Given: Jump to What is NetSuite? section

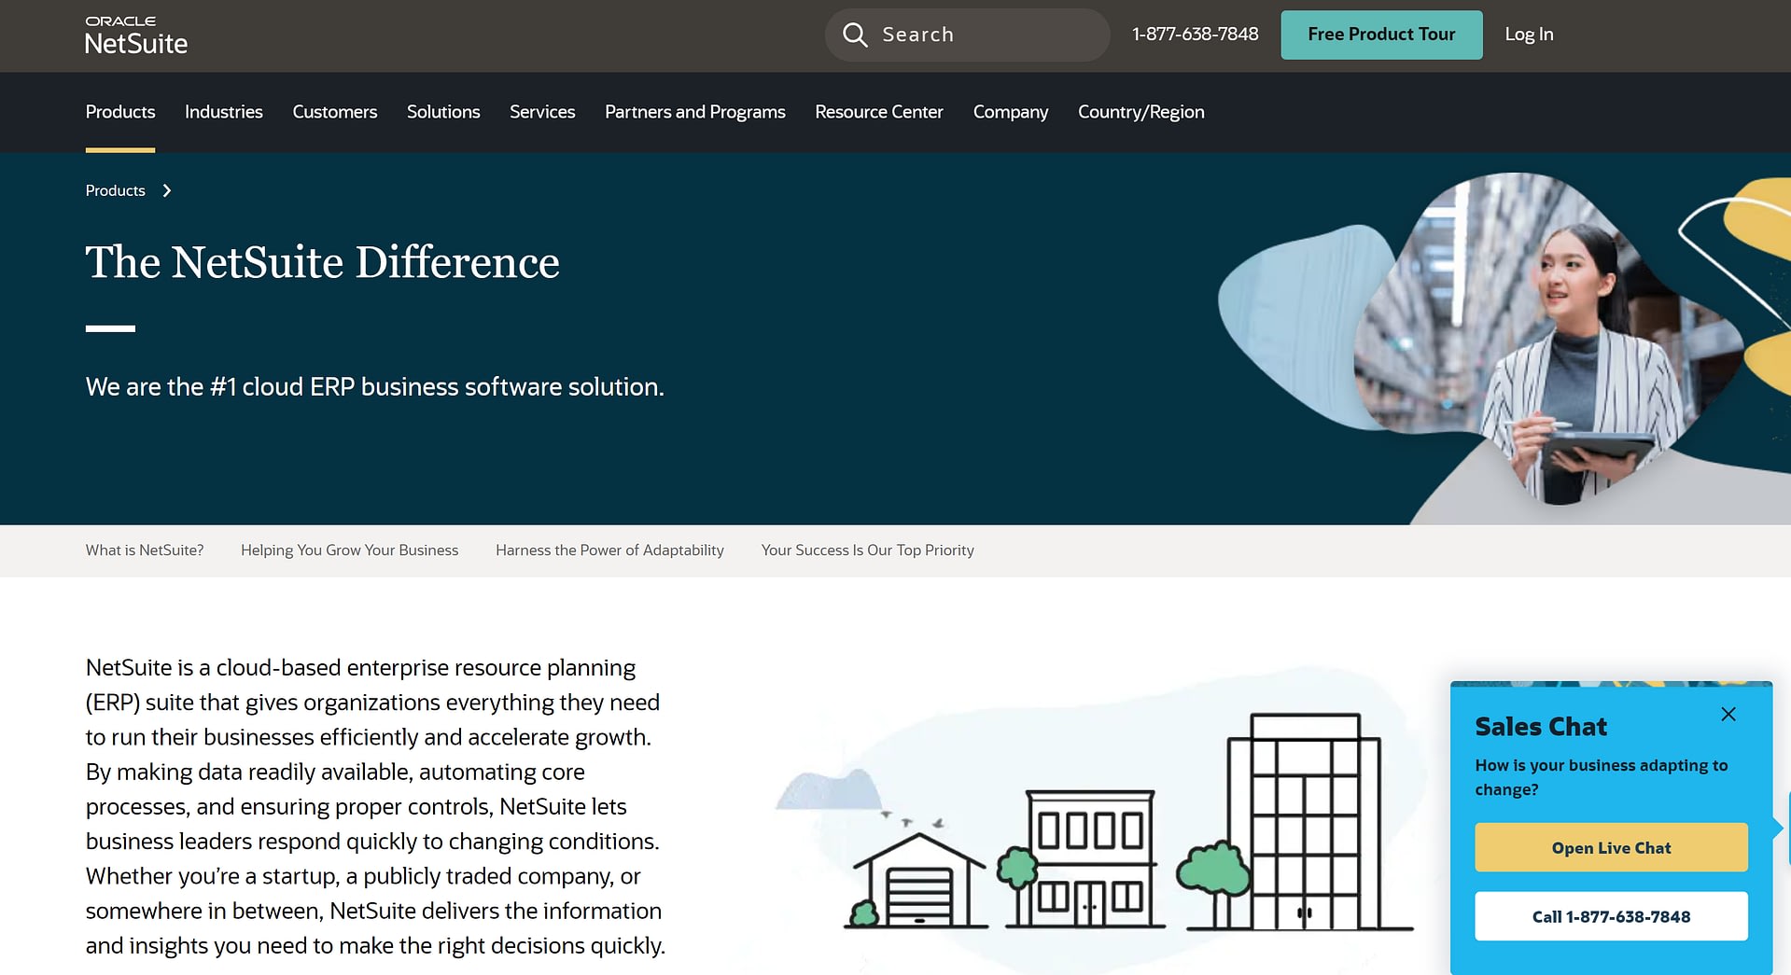Looking at the screenshot, I should click(145, 550).
